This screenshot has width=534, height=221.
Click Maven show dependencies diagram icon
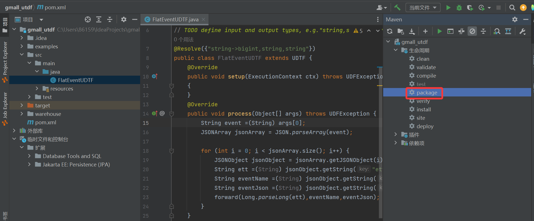pyautogui.click(x=508, y=31)
